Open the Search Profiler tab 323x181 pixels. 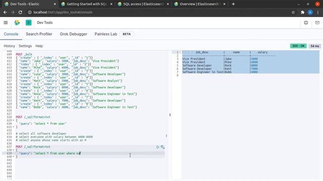click(x=39, y=34)
